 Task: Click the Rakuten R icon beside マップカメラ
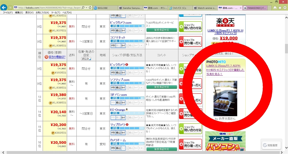tap(127, 125)
